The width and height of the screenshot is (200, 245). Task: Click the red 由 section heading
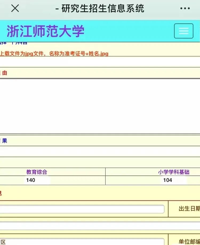tap(4, 73)
